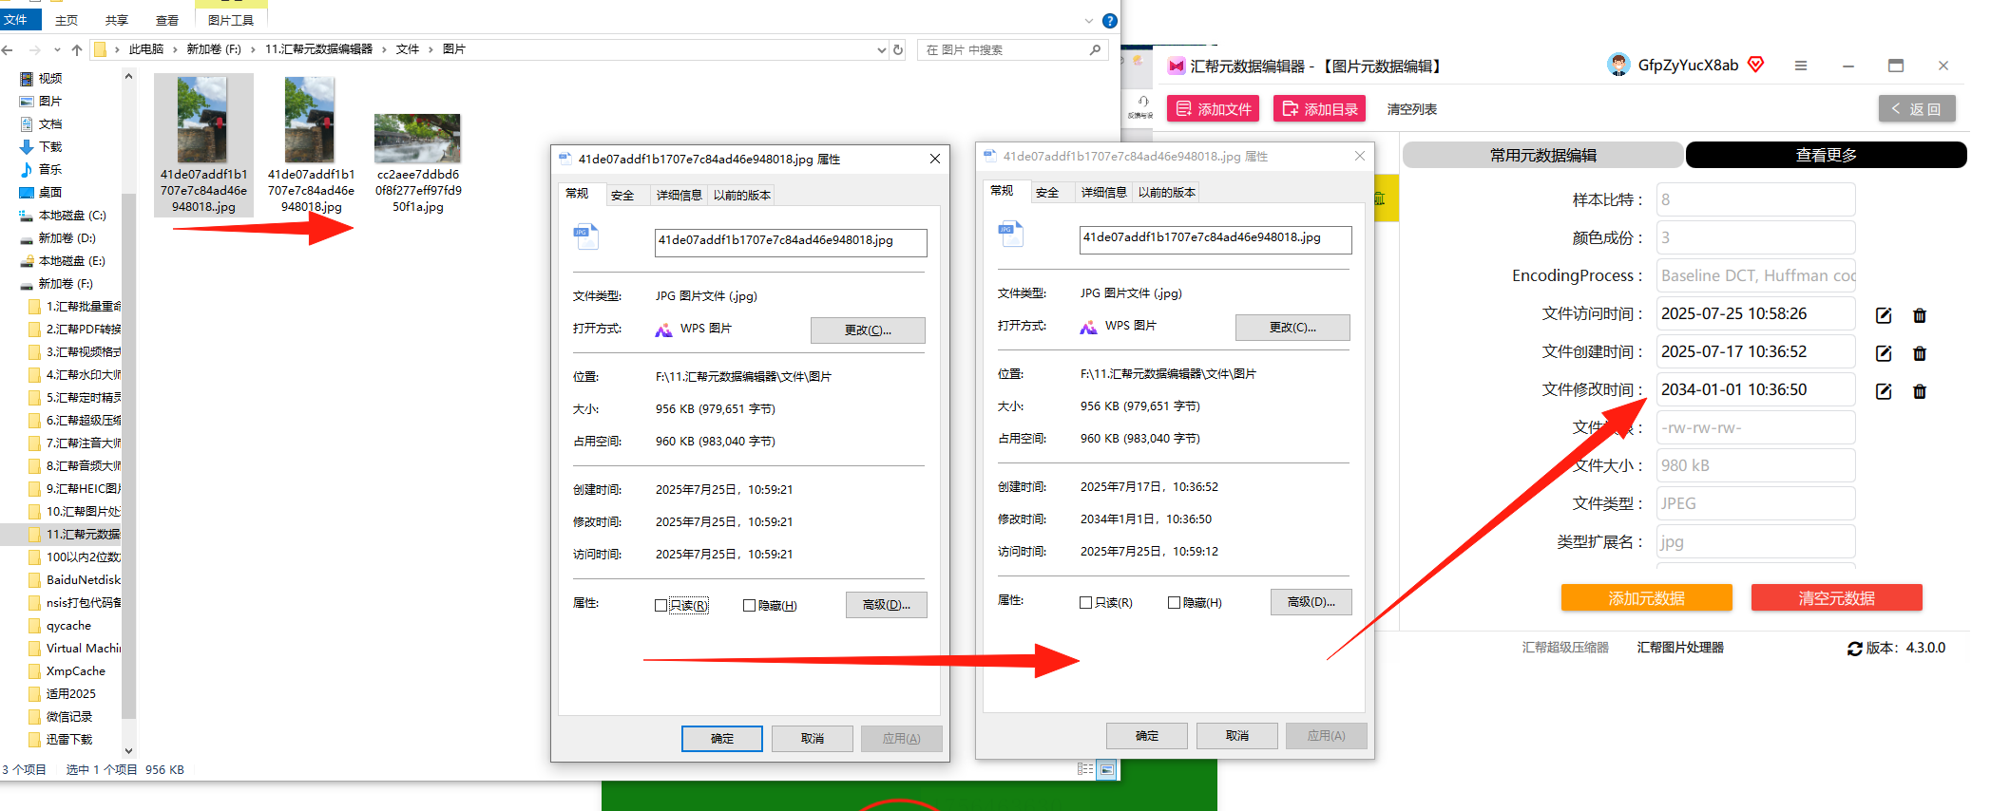
Task: Go up one folder with the up arrow
Action: pyautogui.click(x=77, y=49)
